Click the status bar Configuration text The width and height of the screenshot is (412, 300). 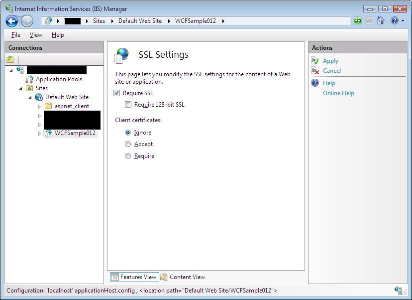point(142,290)
